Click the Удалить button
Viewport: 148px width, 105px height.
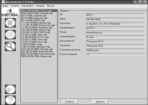100,102
